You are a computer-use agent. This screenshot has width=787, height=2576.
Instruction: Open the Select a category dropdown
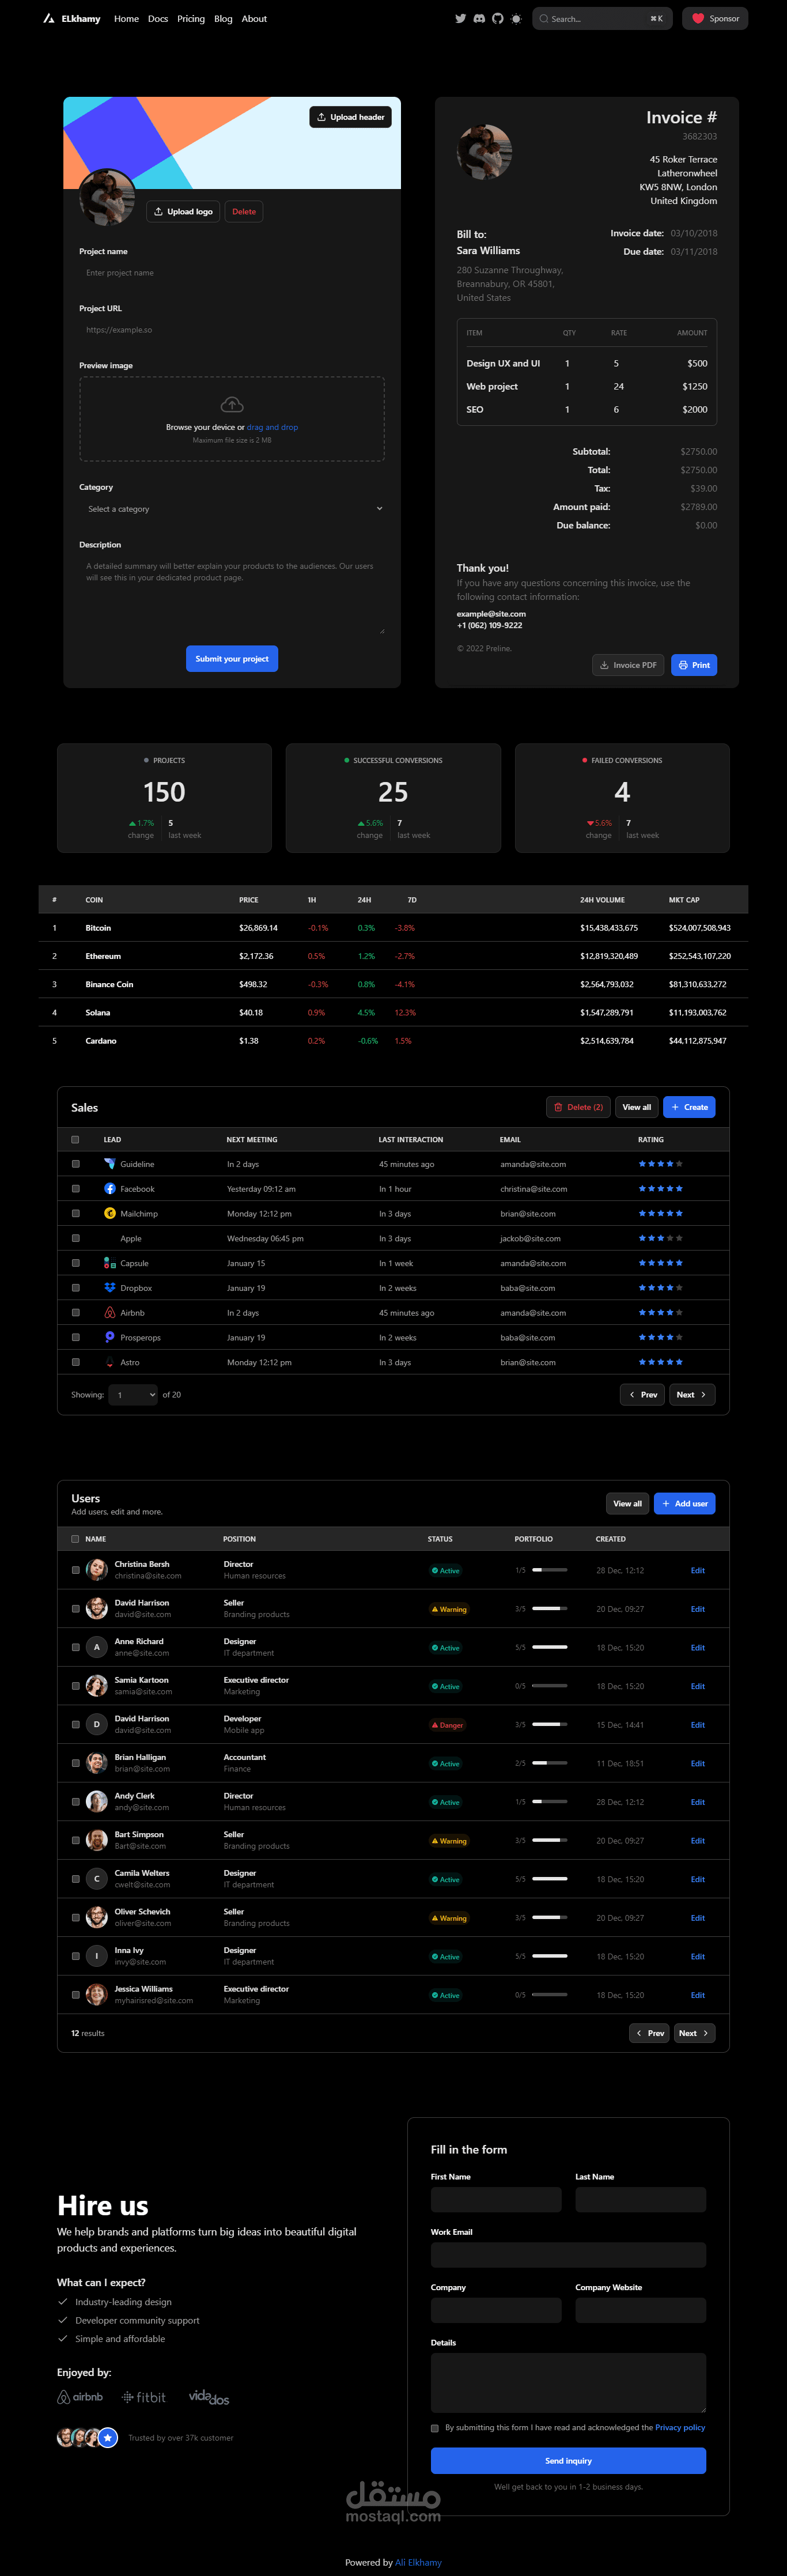(232, 509)
